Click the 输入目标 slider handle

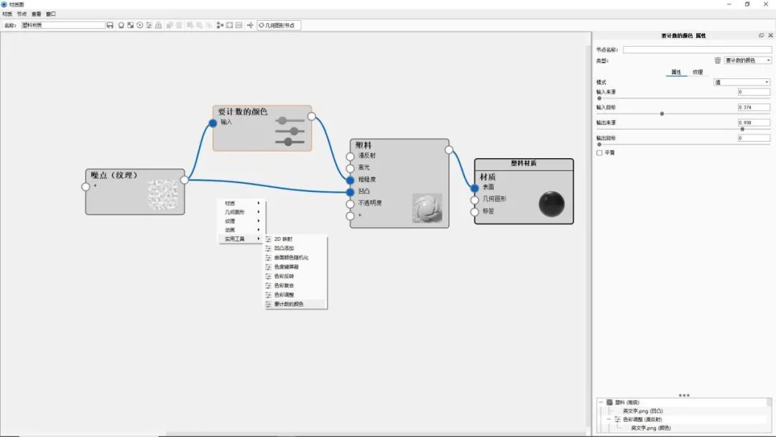[x=661, y=114]
